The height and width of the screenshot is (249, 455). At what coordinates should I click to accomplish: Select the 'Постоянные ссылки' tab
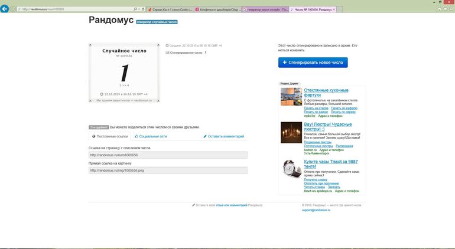tap(110, 136)
